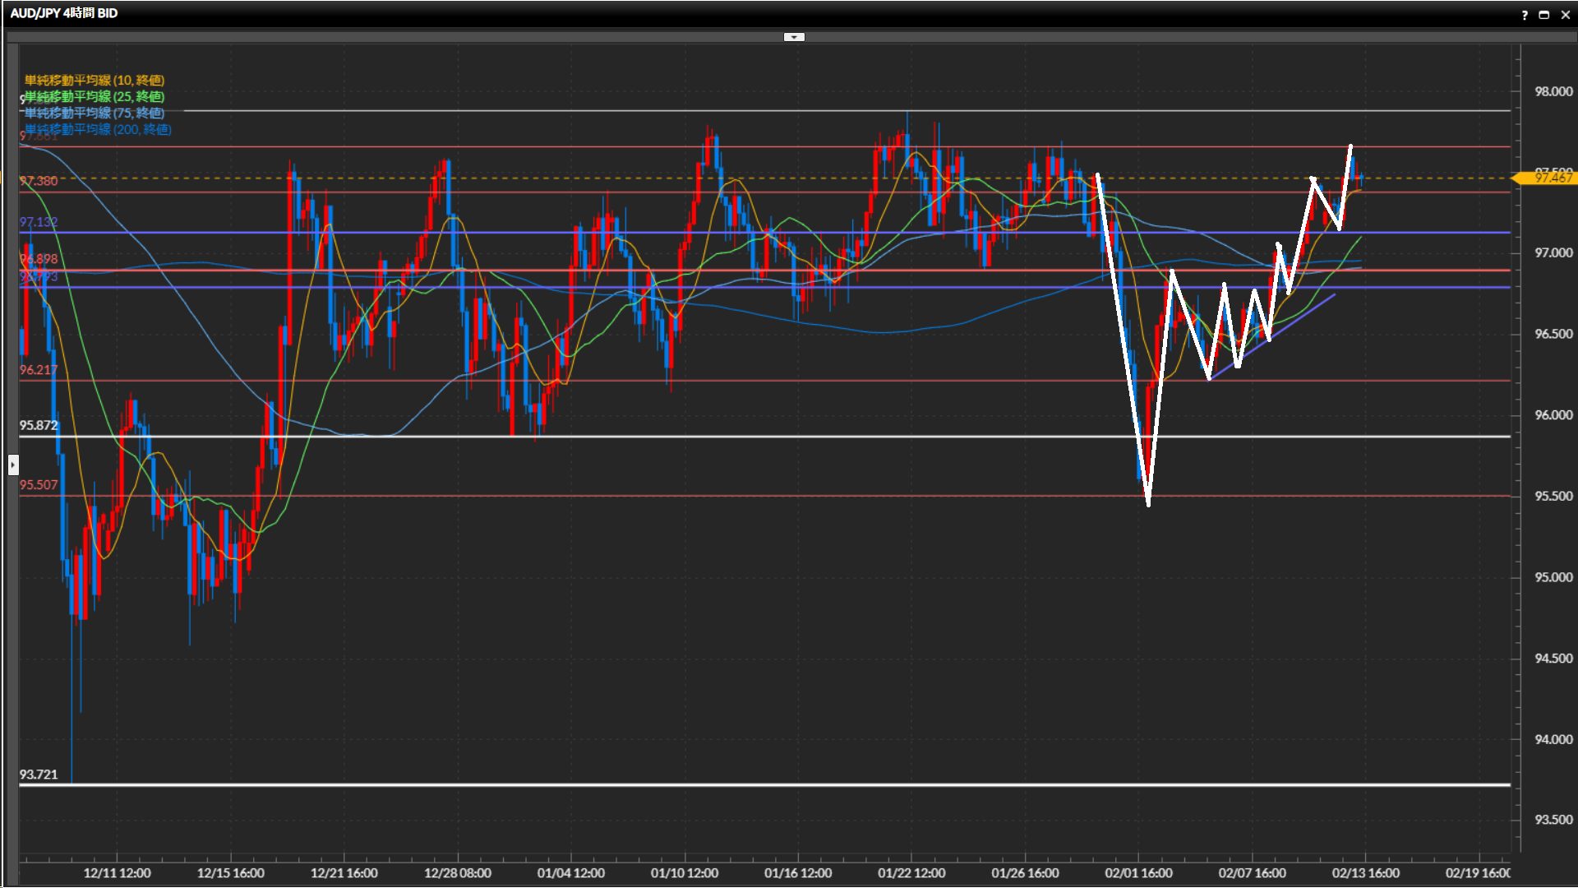The height and width of the screenshot is (888, 1578).
Task: Click the 02/13 16:00 time axis label
Action: click(1365, 873)
